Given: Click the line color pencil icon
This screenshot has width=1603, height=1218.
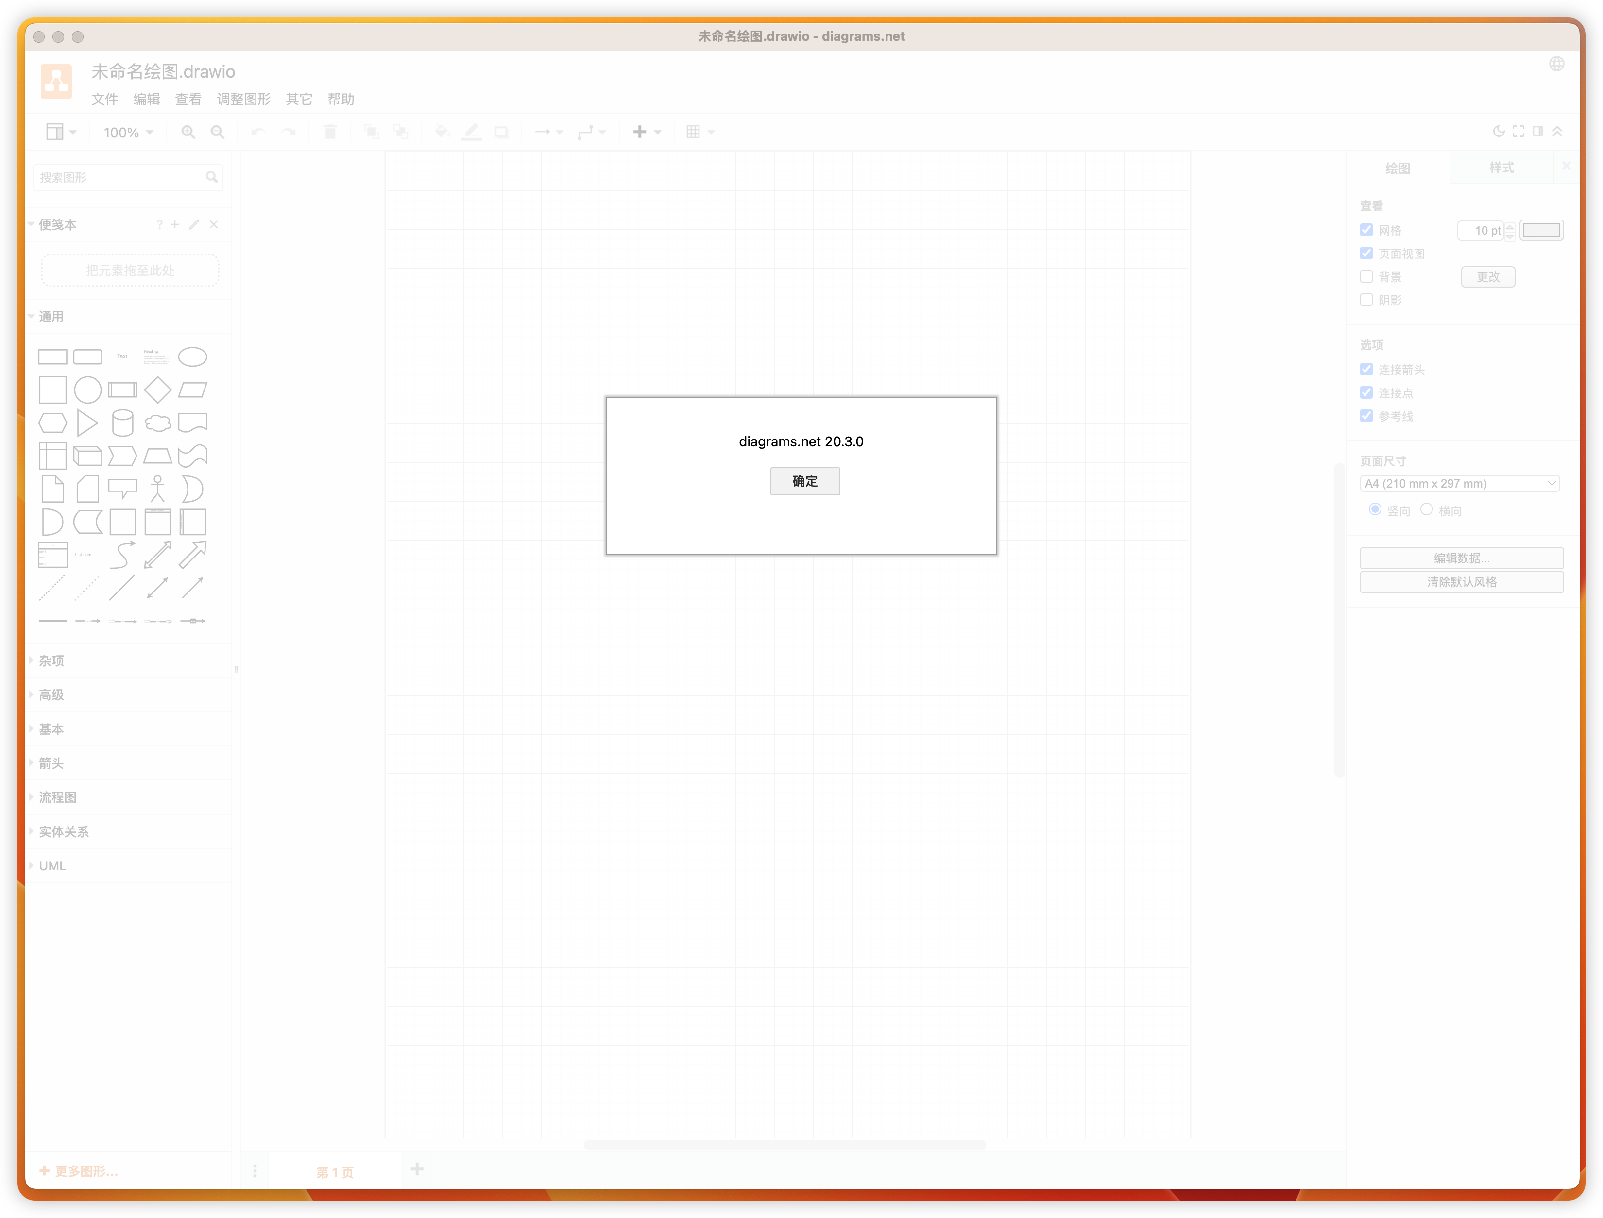Looking at the screenshot, I should click(471, 132).
